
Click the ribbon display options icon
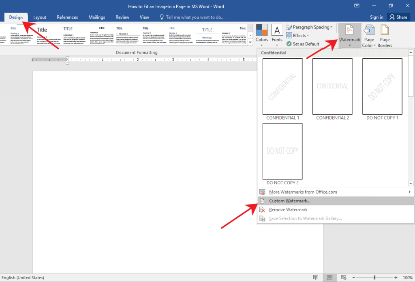point(356,6)
